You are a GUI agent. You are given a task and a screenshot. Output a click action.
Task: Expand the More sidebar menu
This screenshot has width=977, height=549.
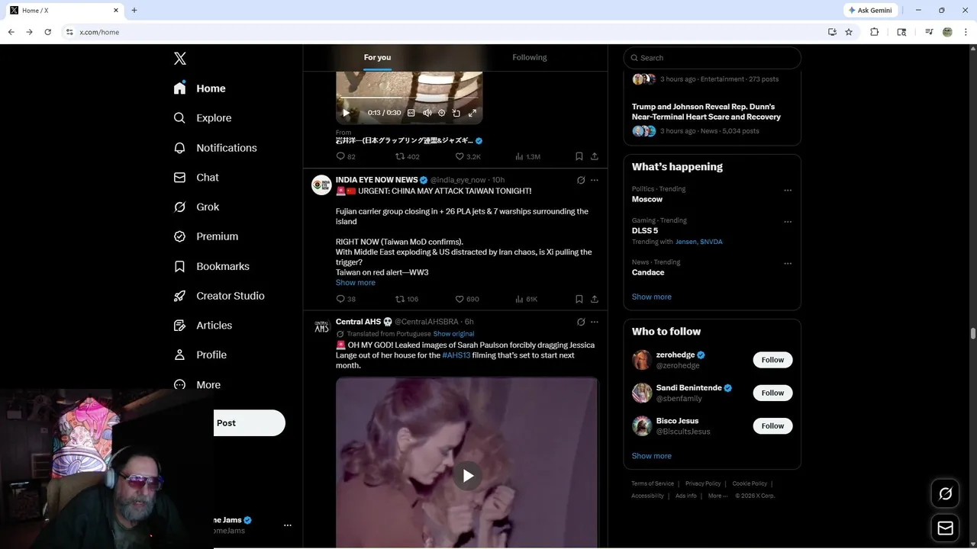tap(198, 384)
